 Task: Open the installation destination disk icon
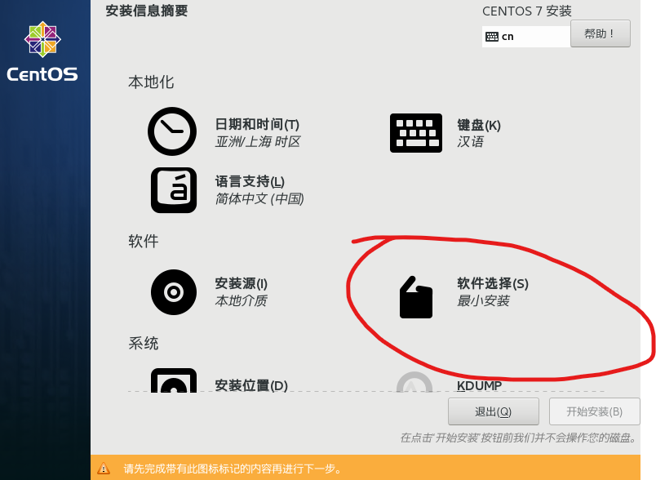[x=174, y=380]
